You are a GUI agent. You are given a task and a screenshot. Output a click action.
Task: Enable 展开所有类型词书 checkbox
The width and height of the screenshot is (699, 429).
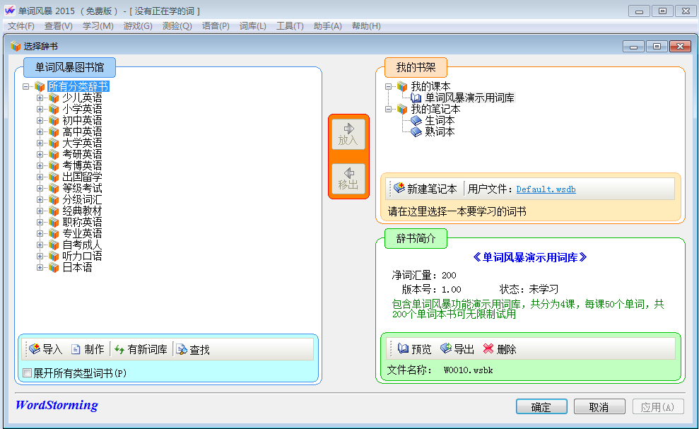26,372
